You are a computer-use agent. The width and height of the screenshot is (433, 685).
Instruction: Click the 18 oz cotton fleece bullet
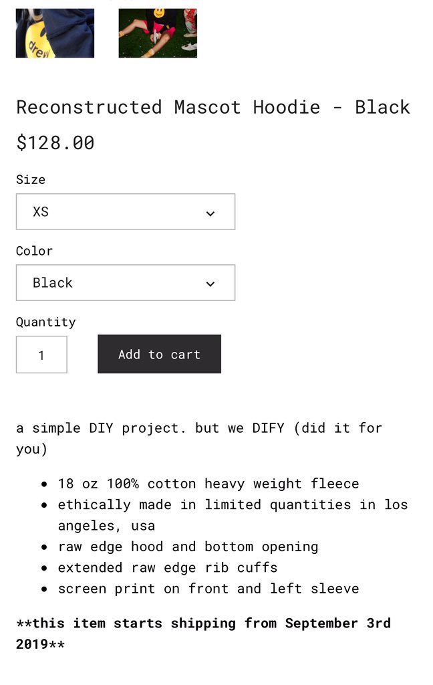tap(208, 484)
